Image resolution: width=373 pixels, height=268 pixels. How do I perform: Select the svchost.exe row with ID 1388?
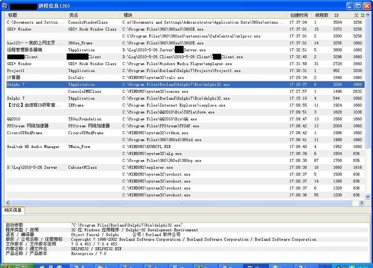[185, 181]
